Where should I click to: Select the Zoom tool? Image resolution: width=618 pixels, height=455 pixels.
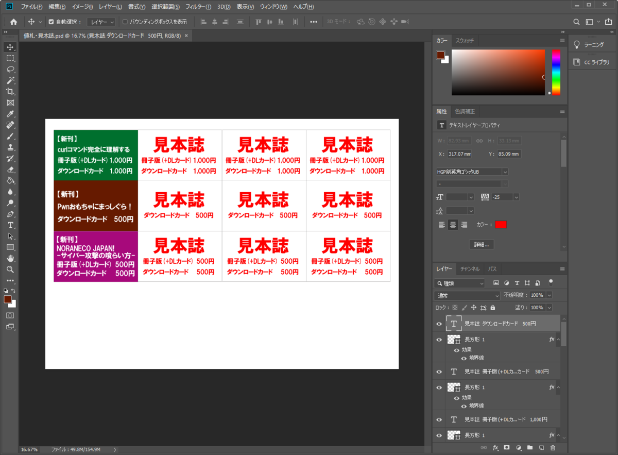click(x=10, y=269)
